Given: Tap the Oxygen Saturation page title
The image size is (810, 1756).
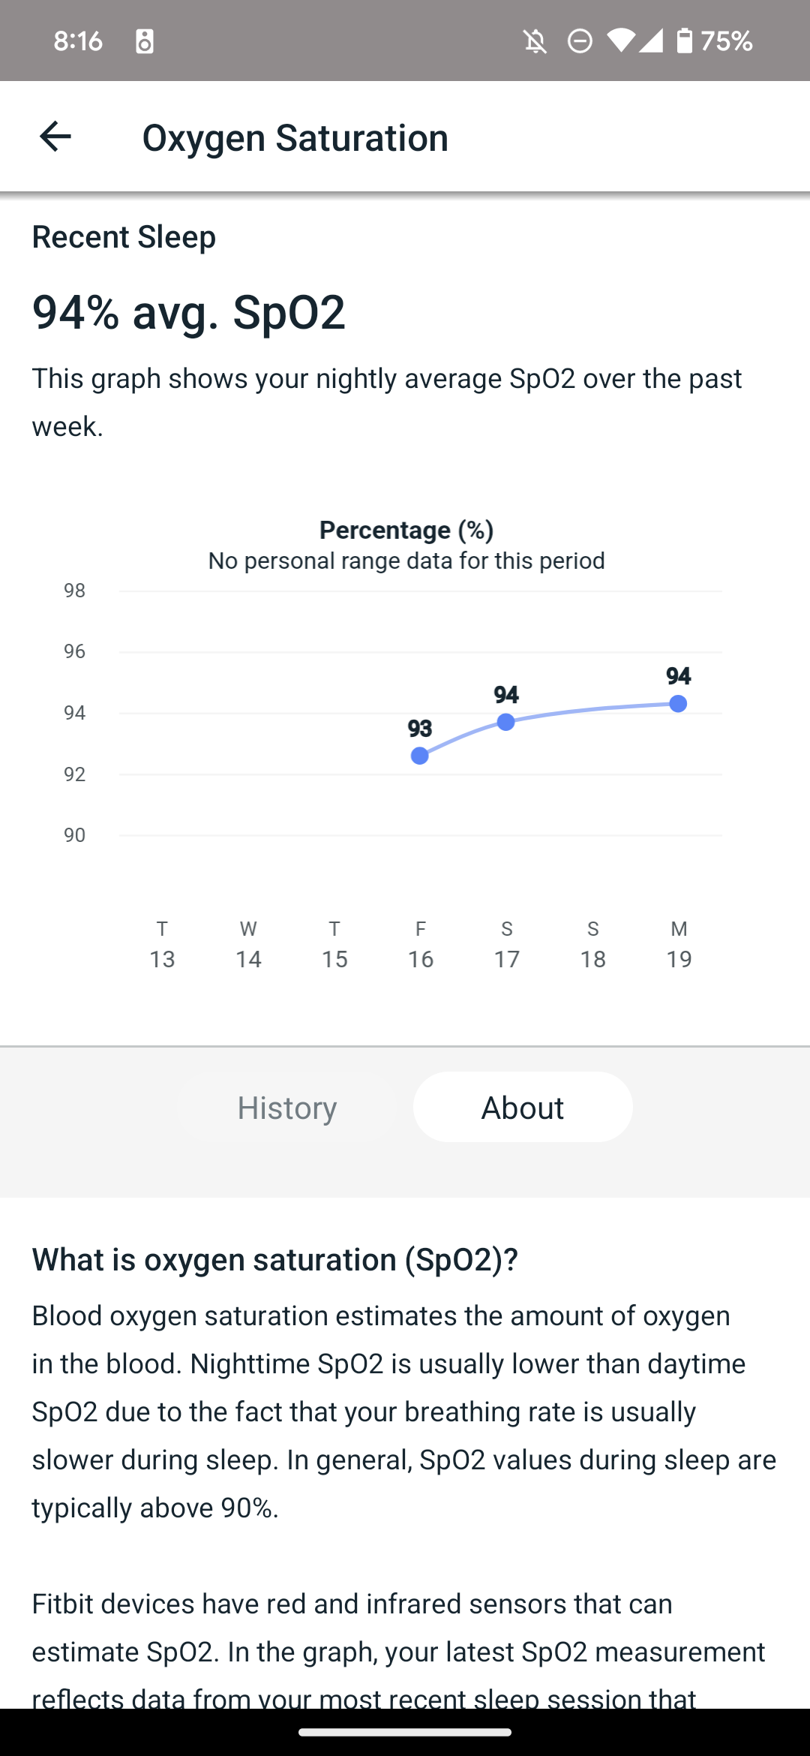Looking at the screenshot, I should (x=295, y=138).
